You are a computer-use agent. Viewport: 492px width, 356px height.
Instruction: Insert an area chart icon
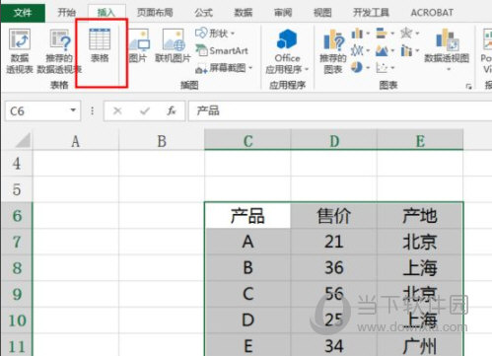382,50
